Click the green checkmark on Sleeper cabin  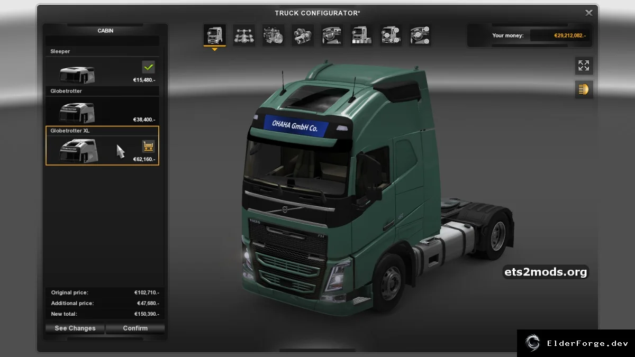149,67
